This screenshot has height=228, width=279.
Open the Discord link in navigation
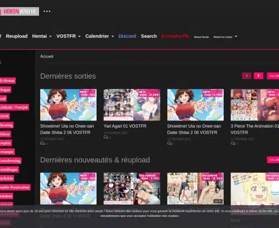127,36
